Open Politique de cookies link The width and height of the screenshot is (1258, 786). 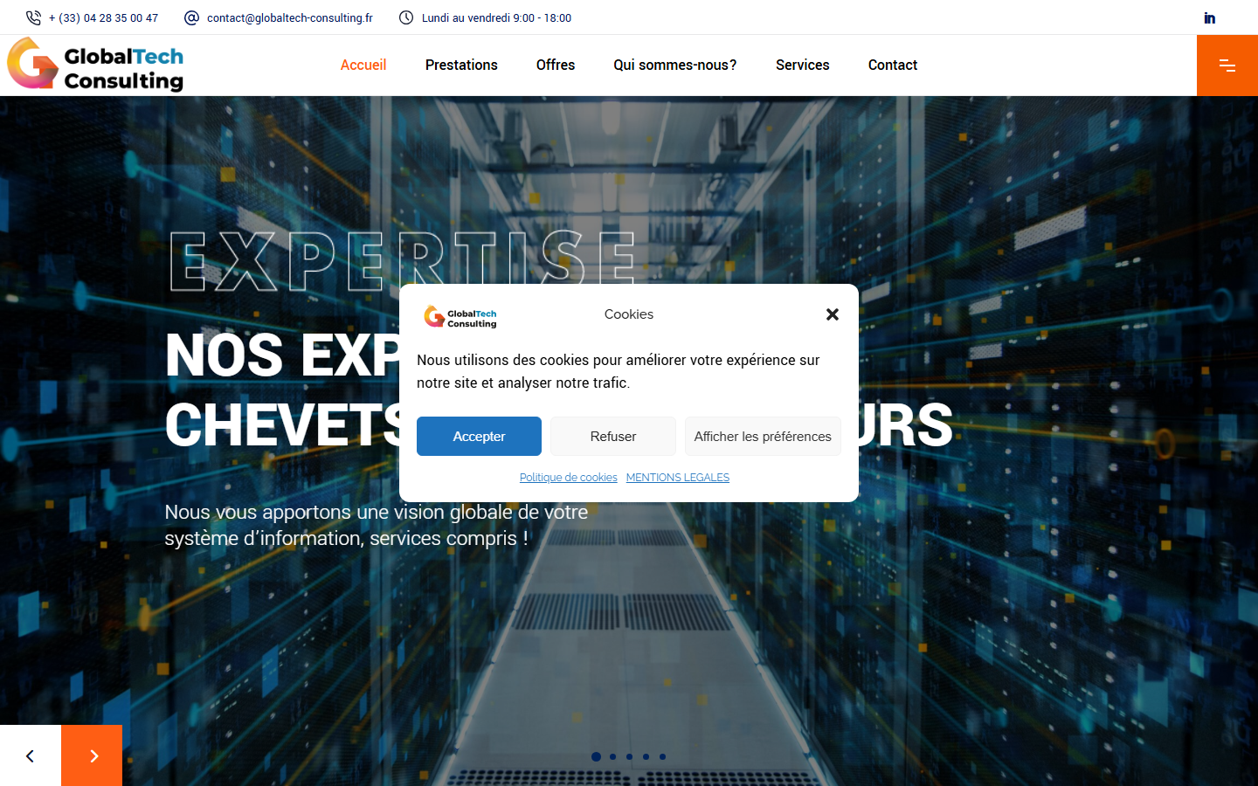[x=569, y=478]
